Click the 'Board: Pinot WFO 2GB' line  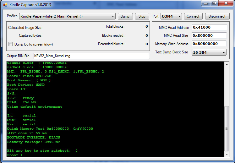point(29,76)
